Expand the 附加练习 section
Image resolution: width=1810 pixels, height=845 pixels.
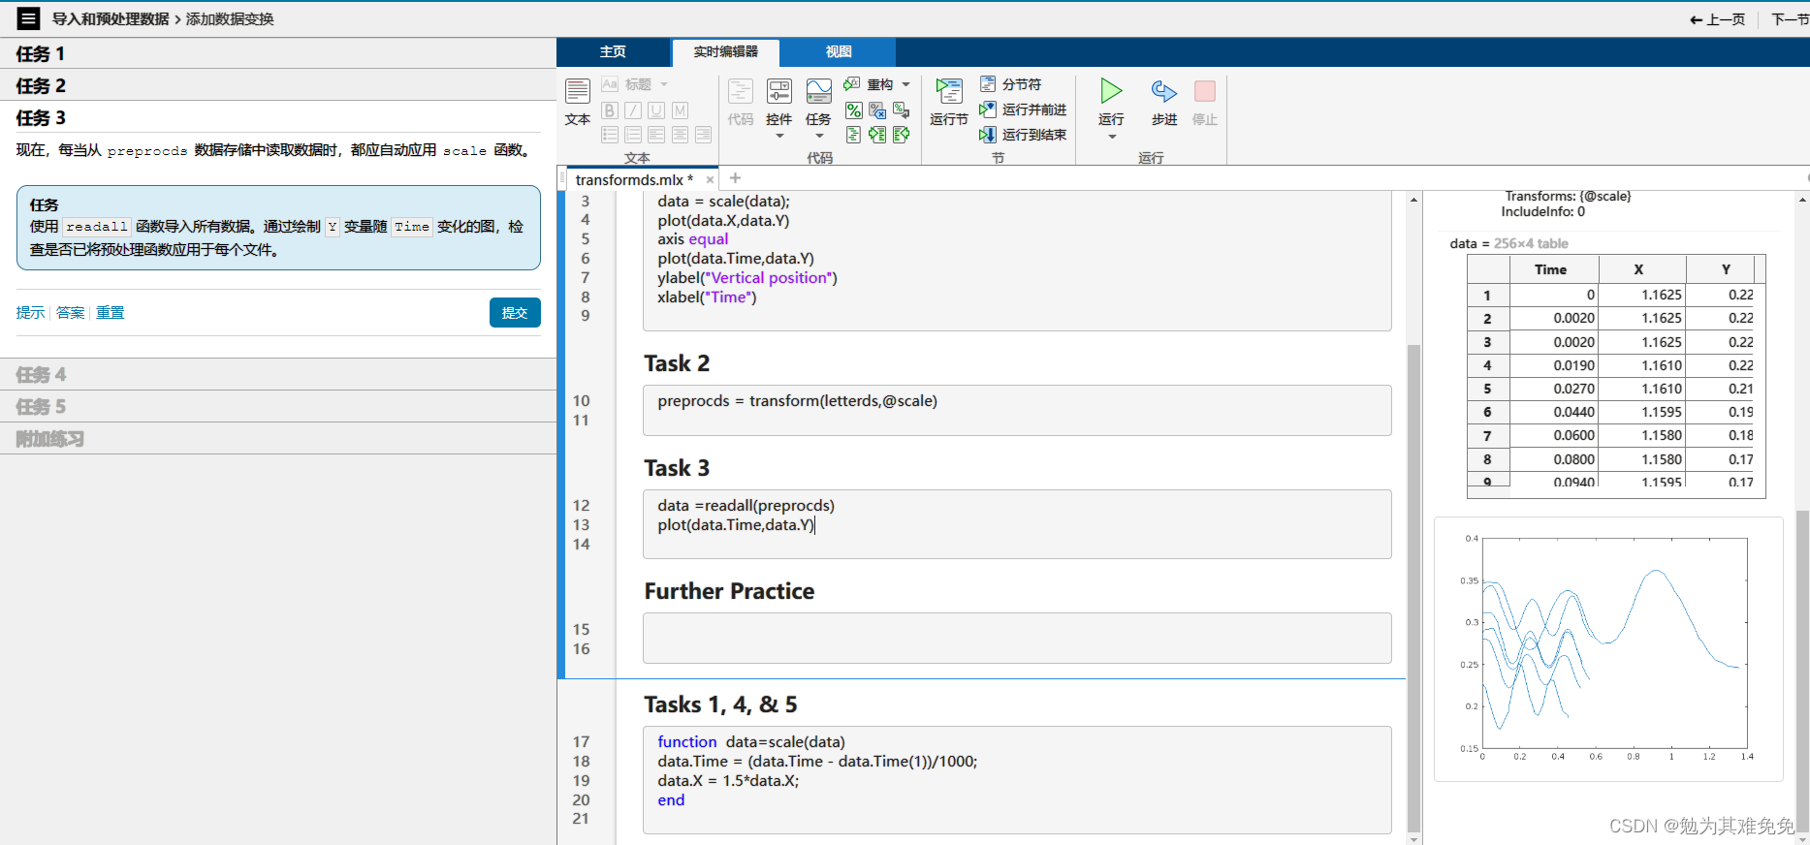pyautogui.click(x=278, y=438)
